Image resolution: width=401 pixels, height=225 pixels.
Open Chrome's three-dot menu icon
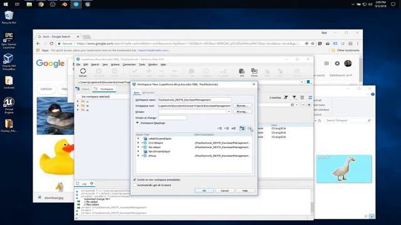pyautogui.click(x=358, y=44)
